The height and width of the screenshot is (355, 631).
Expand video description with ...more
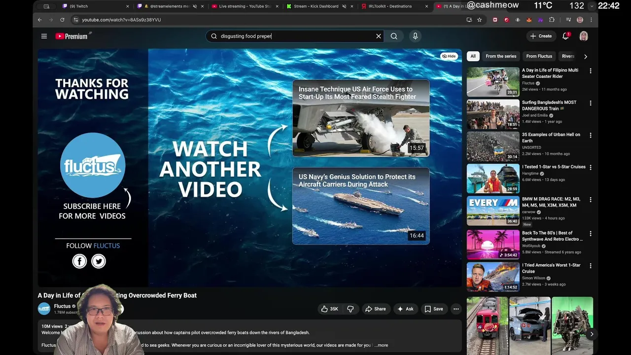click(x=381, y=345)
